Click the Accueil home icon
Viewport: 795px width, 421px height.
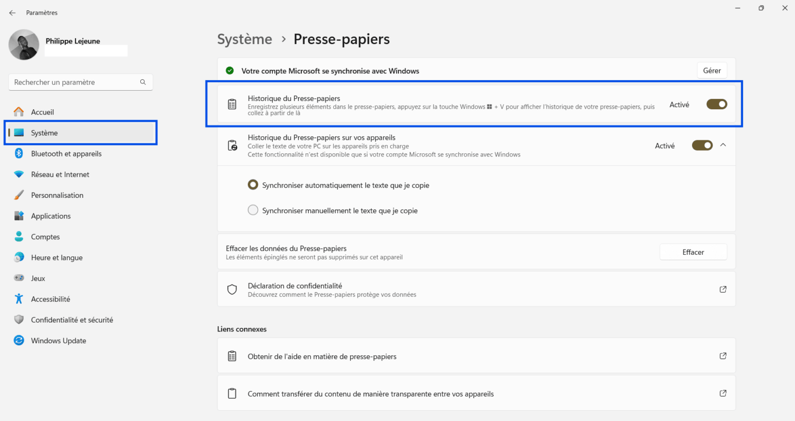[x=19, y=112]
